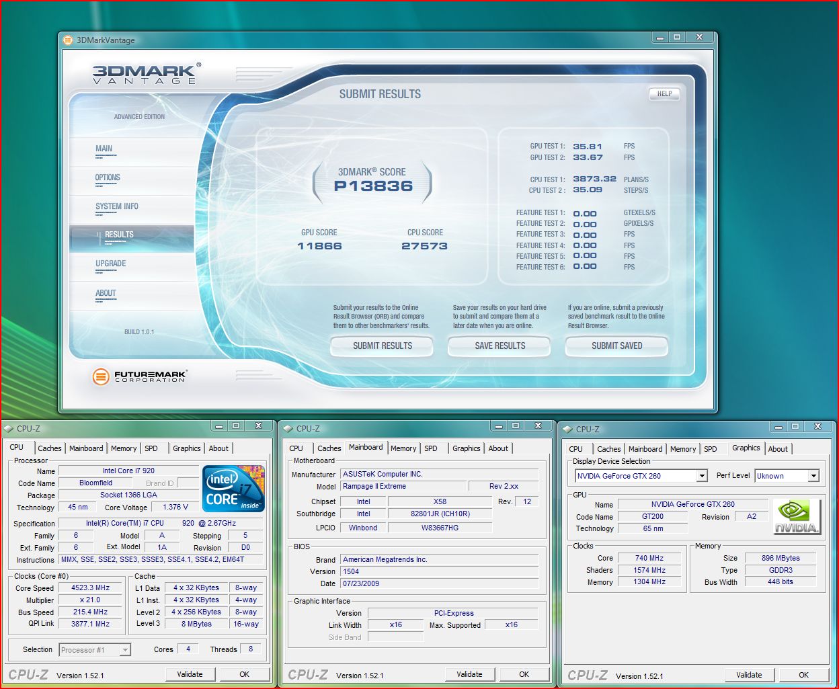The width and height of the screenshot is (839, 689).
Task: Open OPTIONS in 3DMark sidebar
Action: click(108, 178)
